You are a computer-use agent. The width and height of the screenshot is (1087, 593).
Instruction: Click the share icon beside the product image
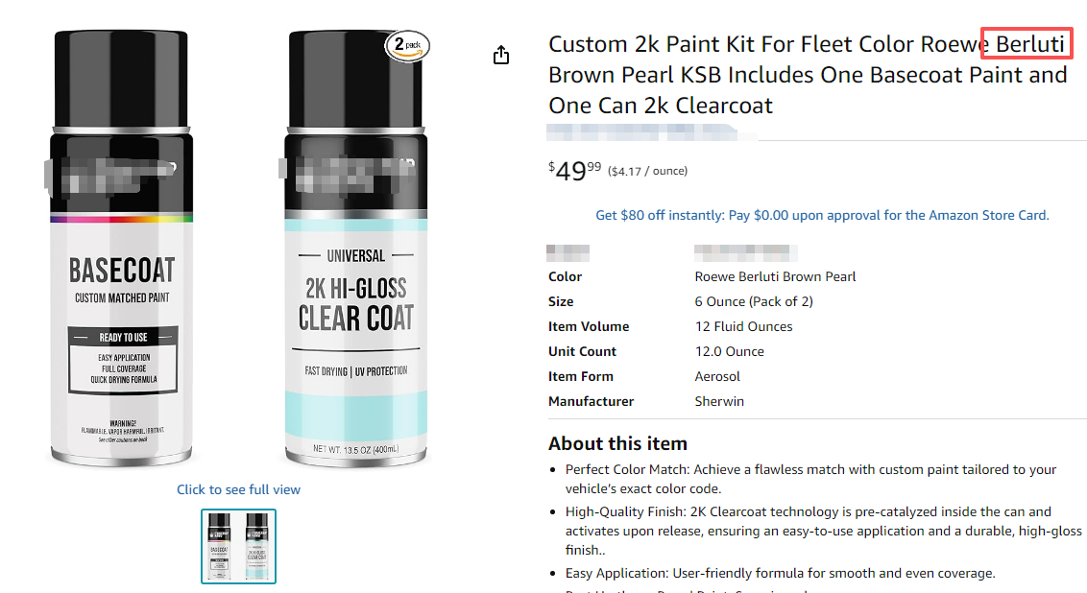pyautogui.click(x=500, y=56)
